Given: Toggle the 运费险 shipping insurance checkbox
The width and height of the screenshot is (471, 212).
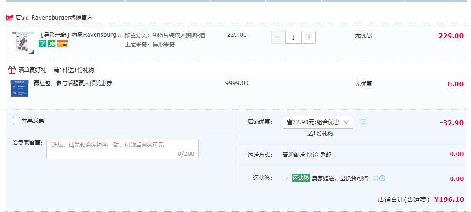Looking at the screenshot, I should (x=286, y=179).
